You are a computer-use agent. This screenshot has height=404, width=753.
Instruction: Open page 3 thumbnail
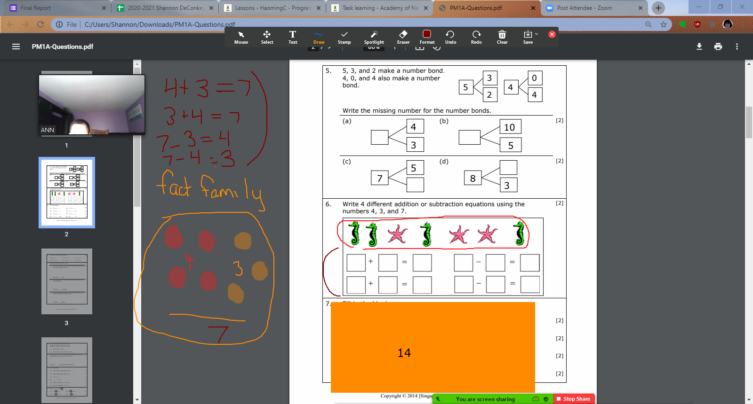tap(67, 281)
